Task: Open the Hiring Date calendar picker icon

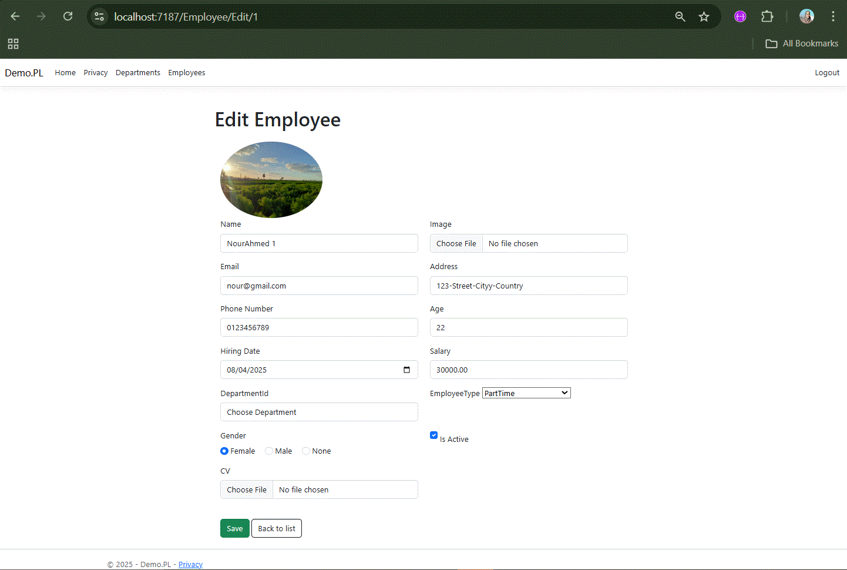Action: 406,370
